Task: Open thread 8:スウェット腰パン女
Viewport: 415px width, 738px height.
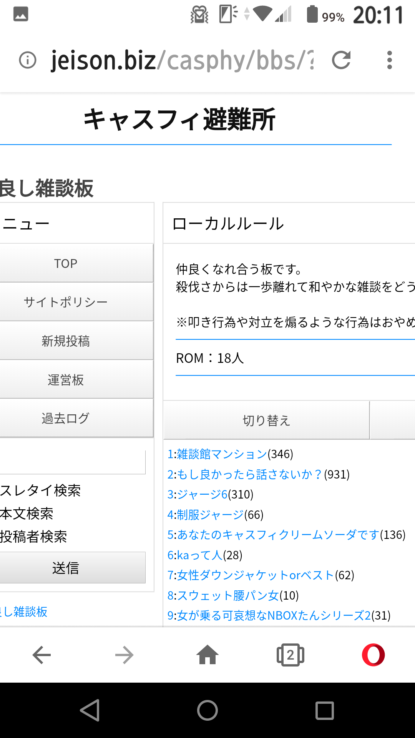Action: click(x=223, y=595)
